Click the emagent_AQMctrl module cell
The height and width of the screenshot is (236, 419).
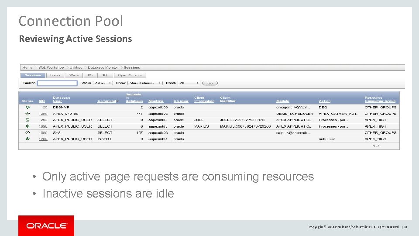click(293, 108)
